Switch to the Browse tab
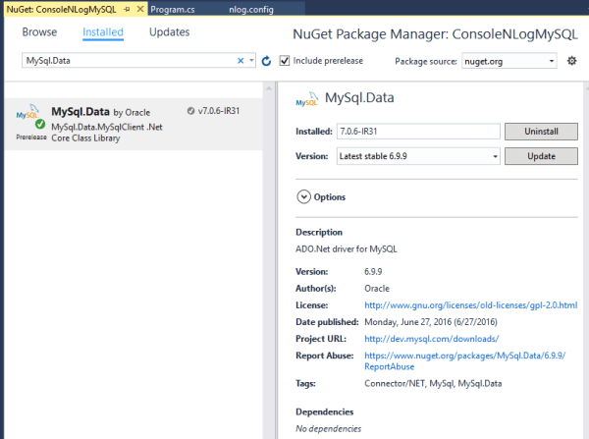Screen dimensions: 589x439 tap(39, 32)
